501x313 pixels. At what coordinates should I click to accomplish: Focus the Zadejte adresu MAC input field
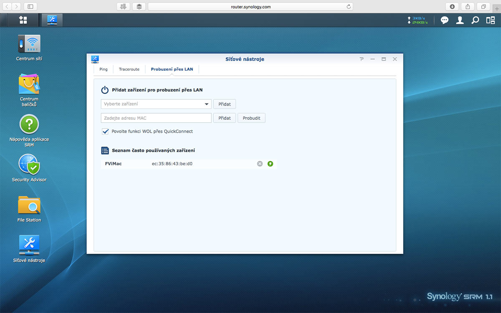[x=156, y=118]
